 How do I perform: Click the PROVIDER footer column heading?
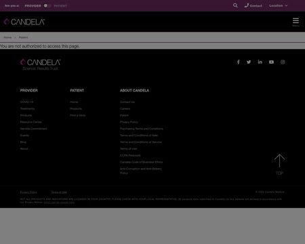[x=29, y=91]
